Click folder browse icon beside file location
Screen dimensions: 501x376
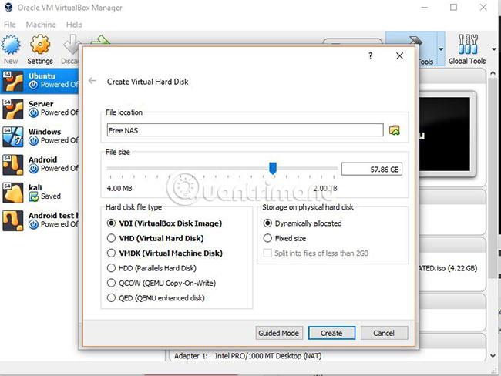coord(395,130)
